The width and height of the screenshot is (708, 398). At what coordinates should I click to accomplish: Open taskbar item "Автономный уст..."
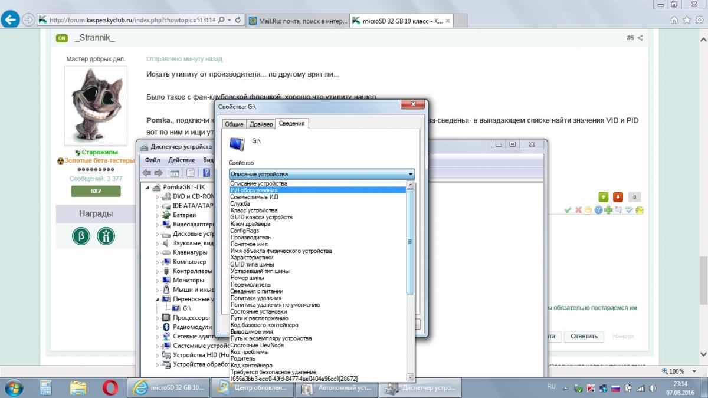(336, 388)
